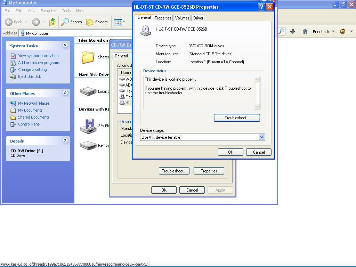Collapse the Other Places panel

pos(65,93)
